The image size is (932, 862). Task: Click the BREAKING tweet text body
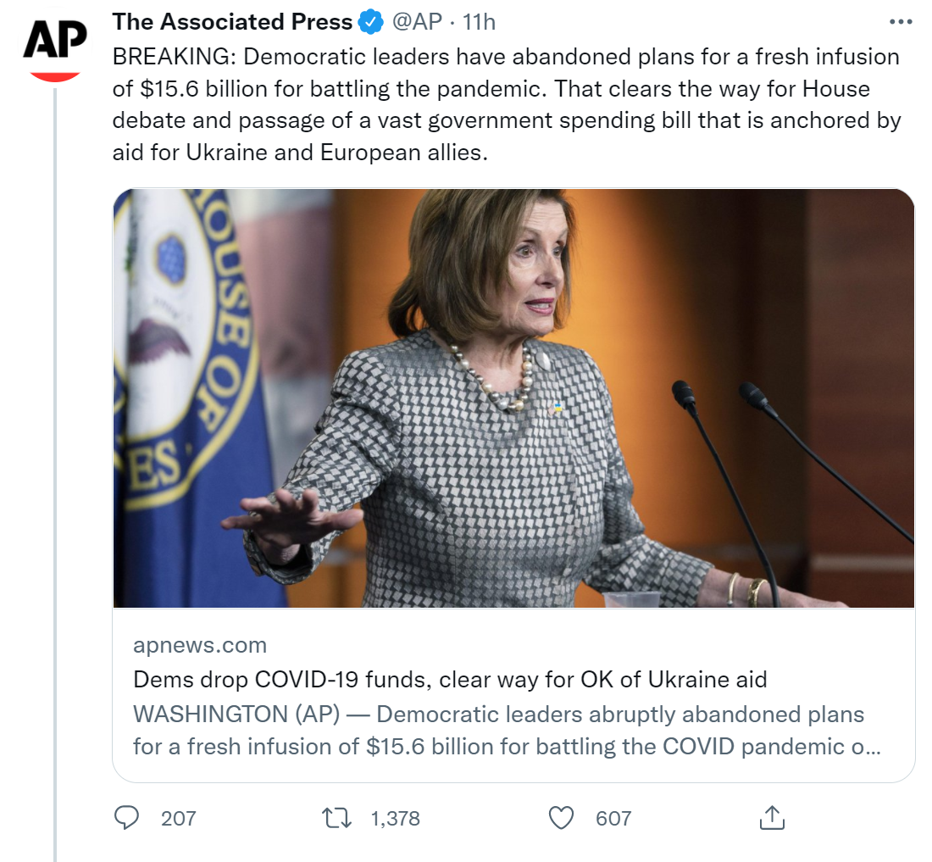click(506, 106)
